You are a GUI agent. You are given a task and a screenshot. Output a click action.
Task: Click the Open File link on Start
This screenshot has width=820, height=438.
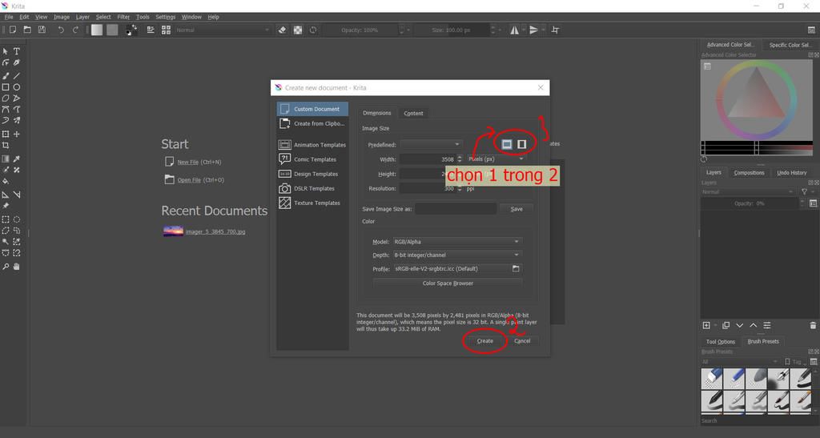point(189,180)
